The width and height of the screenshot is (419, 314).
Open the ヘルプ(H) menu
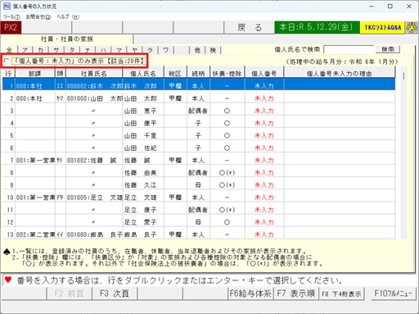[68, 17]
